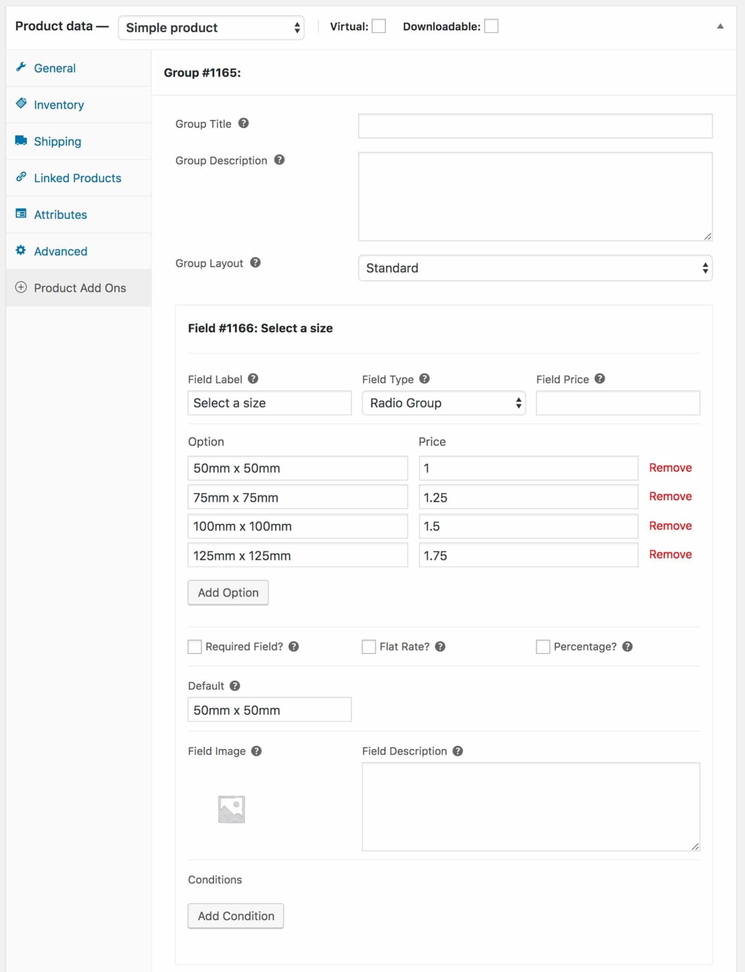Screen dimensions: 745x972
Task: Click the Field Image placeholder thumbnail
Action: click(x=232, y=809)
